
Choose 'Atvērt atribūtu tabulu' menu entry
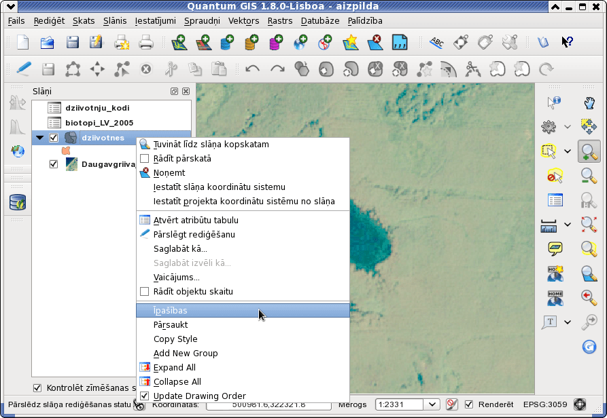pyautogui.click(x=243, y=221)
